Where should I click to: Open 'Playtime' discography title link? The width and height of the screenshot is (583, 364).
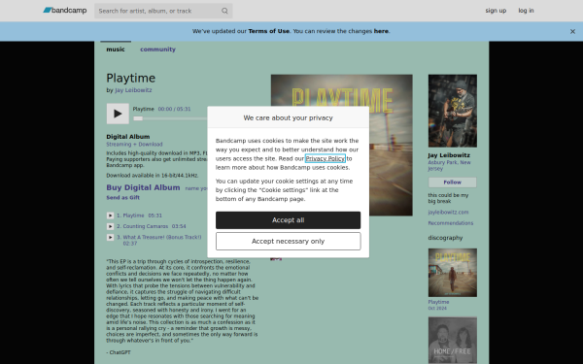[438, 302]
